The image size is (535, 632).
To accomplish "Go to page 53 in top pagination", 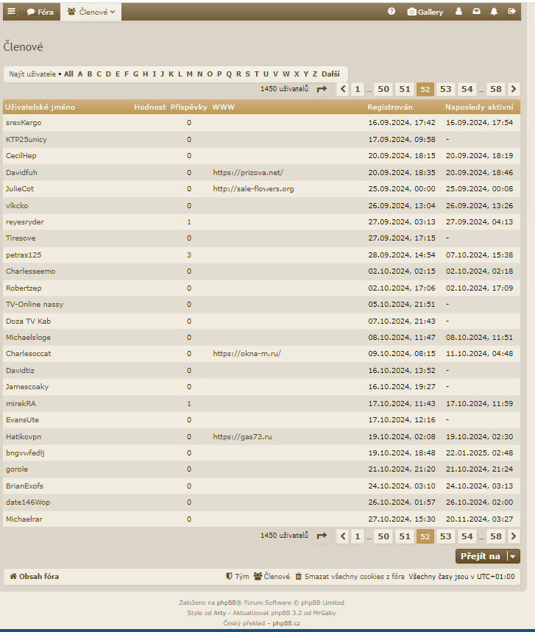I will (445, 89).
